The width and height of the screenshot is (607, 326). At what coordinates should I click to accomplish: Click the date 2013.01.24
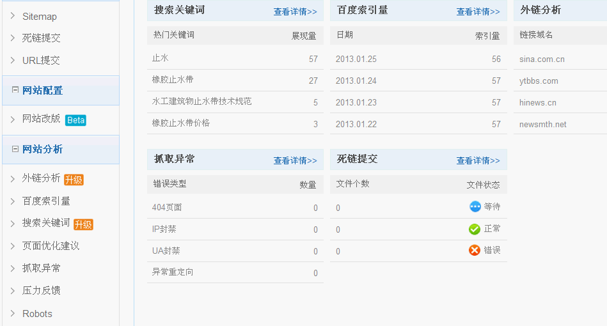356,81
